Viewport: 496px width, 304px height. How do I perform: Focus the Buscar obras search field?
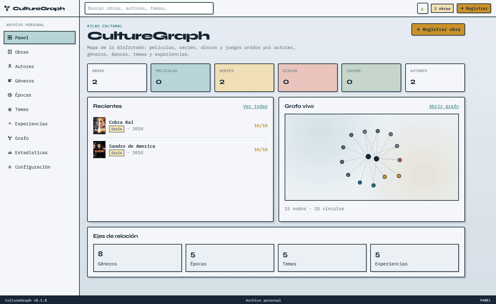[149, 8]
